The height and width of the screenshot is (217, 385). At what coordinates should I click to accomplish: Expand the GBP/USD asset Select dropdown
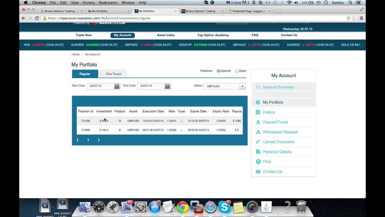click(225, 86)
